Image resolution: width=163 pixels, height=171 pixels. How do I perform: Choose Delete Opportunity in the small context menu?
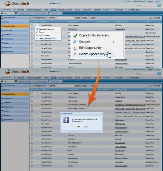pos(45,38)
